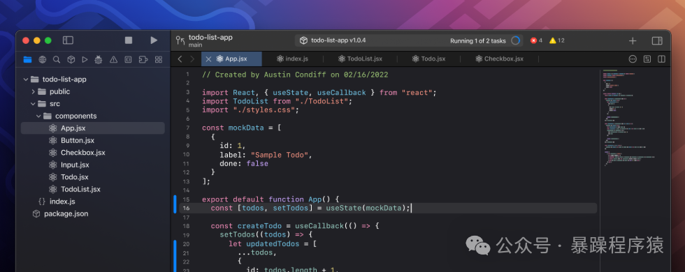Collapse the src folder
685x272 pixels.
point(33,104)
